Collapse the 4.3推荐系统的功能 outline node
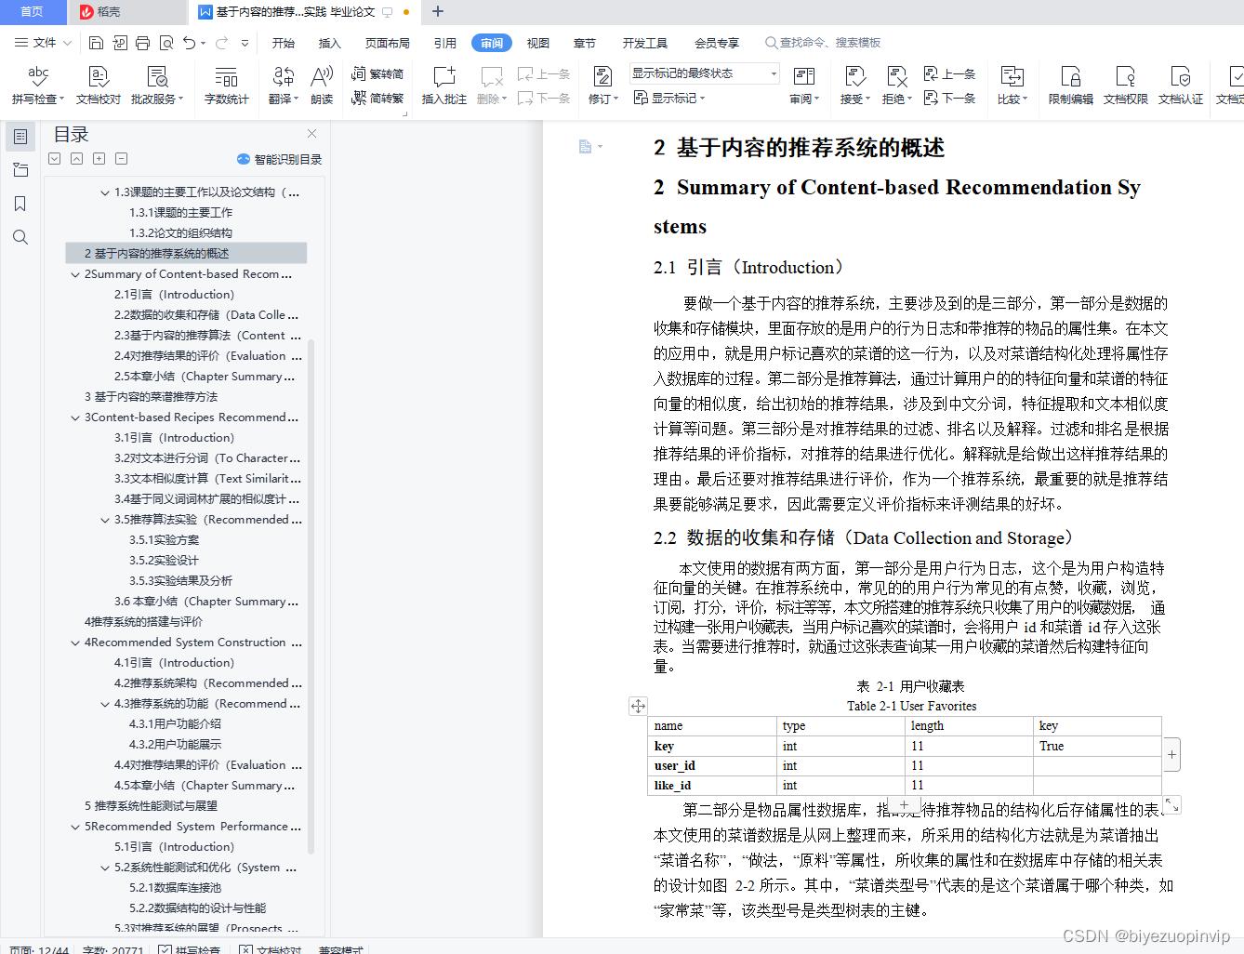This screenshot has width=1244, height=954. click(x=105, y=704)
